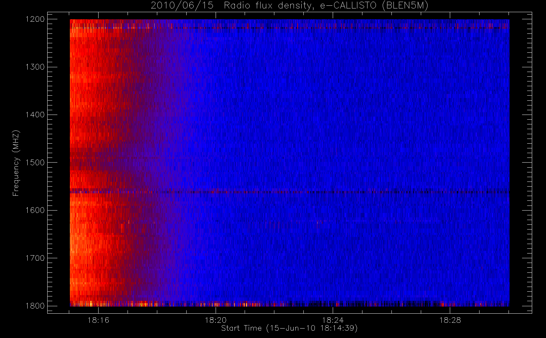
Task: Click the 1300 frequency tick label
Action: click(x=35, y=67)
